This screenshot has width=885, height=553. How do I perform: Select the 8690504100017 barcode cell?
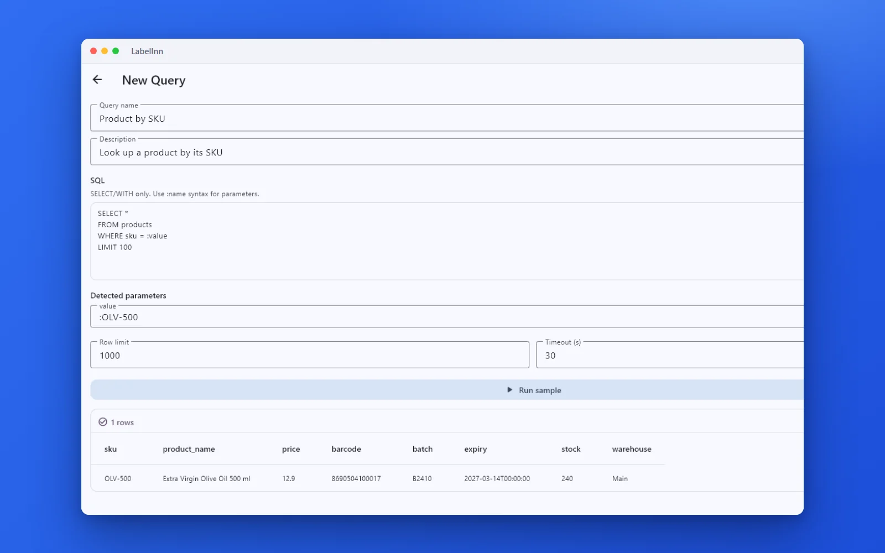tap(356, 478)
